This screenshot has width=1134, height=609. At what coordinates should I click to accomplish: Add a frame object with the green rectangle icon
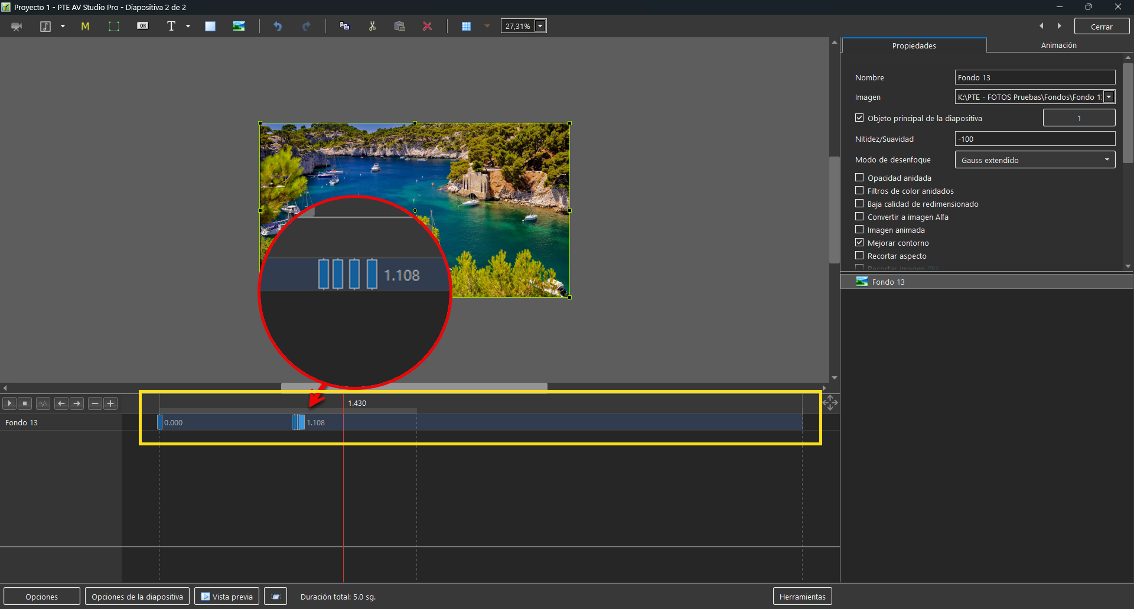pyautogui.click(x=113, y=26)
